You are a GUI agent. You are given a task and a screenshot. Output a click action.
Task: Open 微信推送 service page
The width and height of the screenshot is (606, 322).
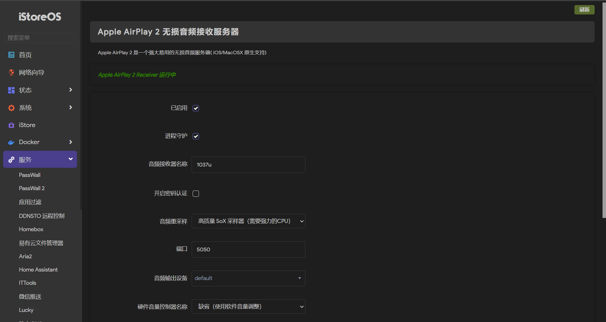coord(30,297)
